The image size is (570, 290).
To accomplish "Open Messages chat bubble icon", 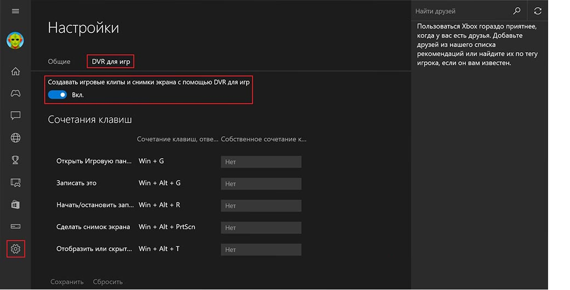I will pyautogui.click(x=15, y=115).
